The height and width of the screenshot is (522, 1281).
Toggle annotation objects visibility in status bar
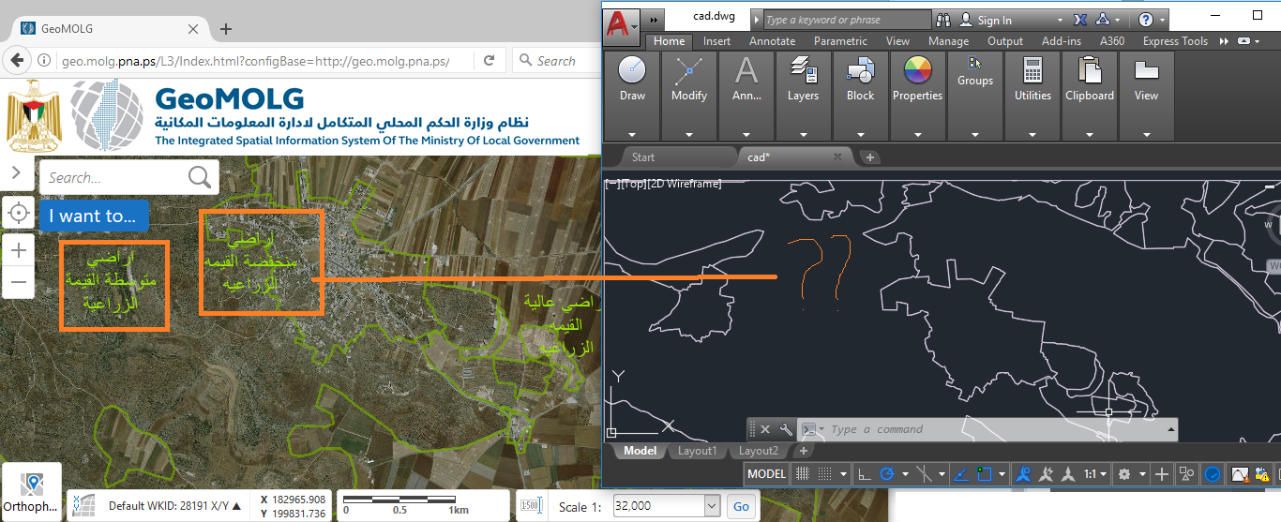[1024, 474]
